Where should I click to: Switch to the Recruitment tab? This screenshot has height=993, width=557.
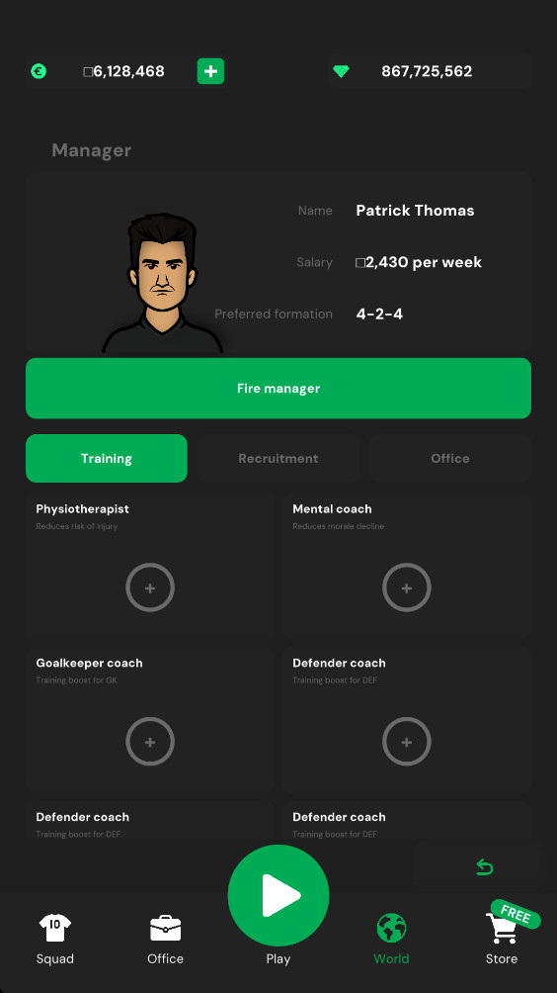(278, 459)
